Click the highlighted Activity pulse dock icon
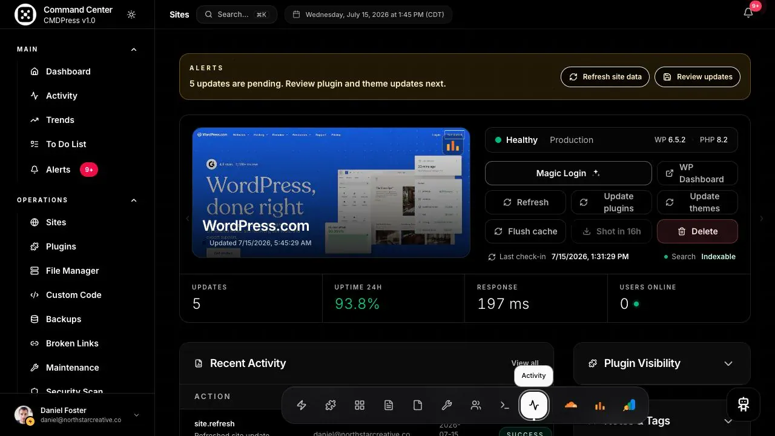The image size is (775, 436). click(x=534, y=406)
